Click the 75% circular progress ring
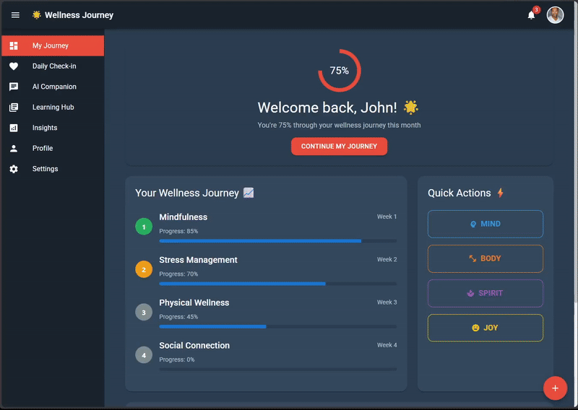 [x=339, y=70]
